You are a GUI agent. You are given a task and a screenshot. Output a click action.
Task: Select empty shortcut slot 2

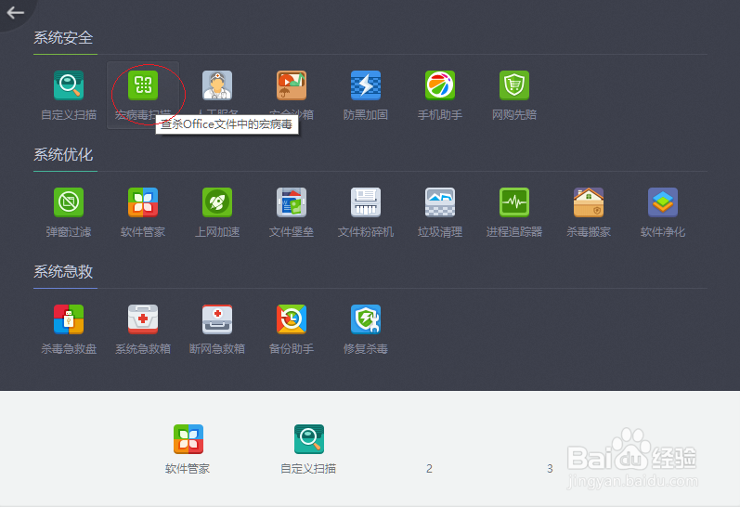[429, 468]
